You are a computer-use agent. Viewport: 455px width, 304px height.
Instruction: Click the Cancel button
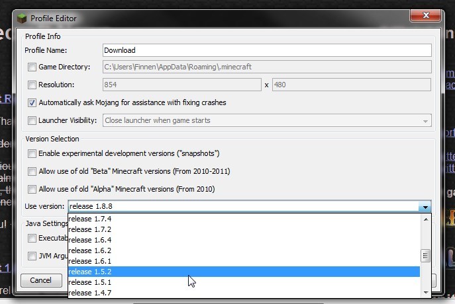pyautogui.click(x=41, y=280)
